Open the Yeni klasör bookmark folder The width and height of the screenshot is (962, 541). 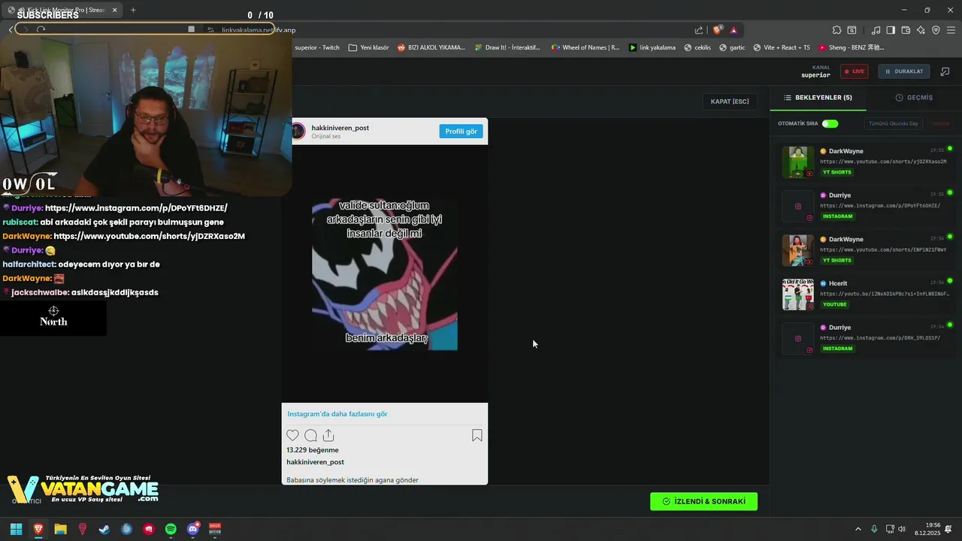click(x=368, y=47)
